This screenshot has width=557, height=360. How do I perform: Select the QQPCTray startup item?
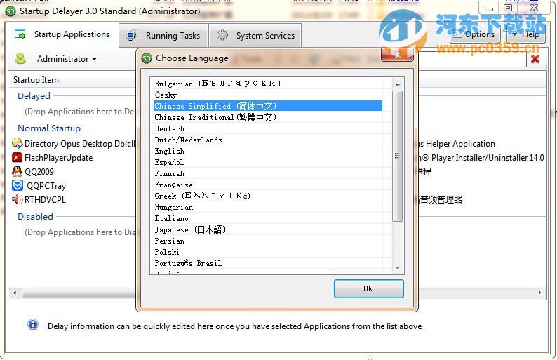(x=46, y=186)
